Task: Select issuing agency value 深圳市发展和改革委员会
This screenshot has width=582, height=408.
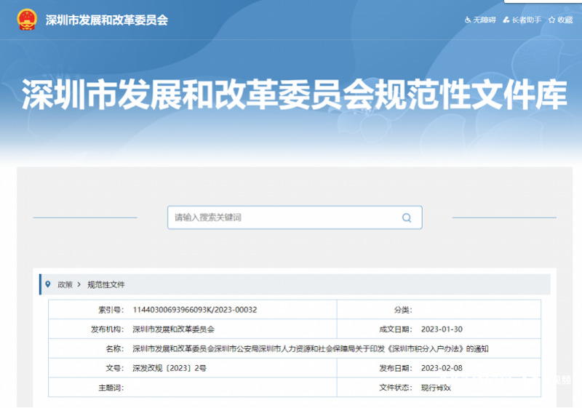Action: tap(173, 329)
